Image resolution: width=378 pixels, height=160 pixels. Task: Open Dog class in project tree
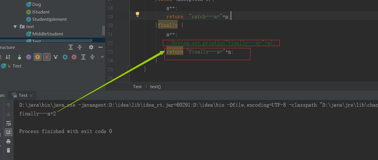36,4
